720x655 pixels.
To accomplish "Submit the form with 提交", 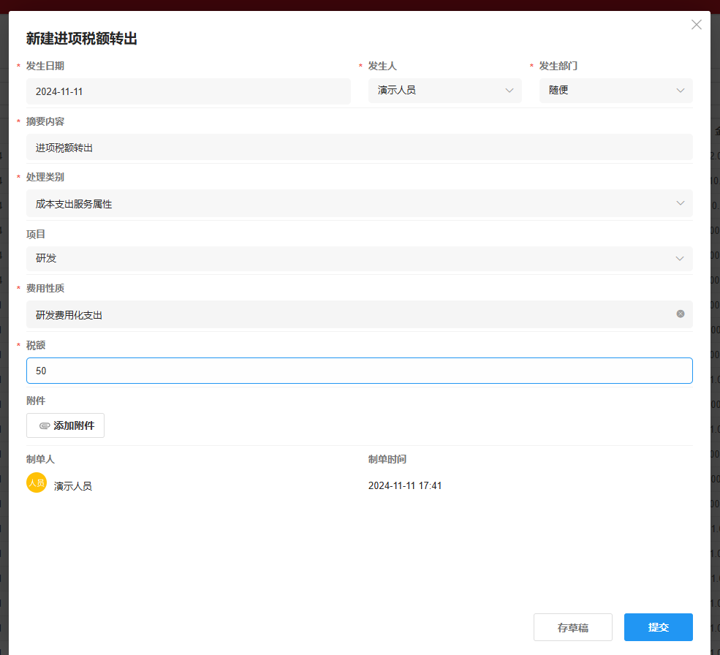I will 658,627.
